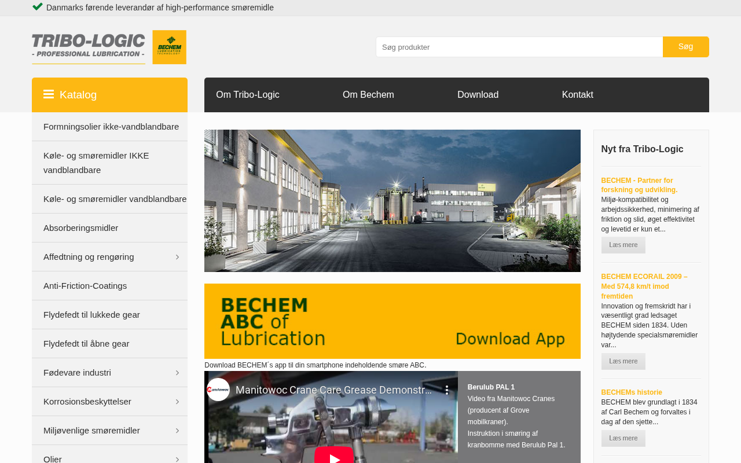Click the green checkmark in top bar
The image size is (741, 463).
click(38, 7)
